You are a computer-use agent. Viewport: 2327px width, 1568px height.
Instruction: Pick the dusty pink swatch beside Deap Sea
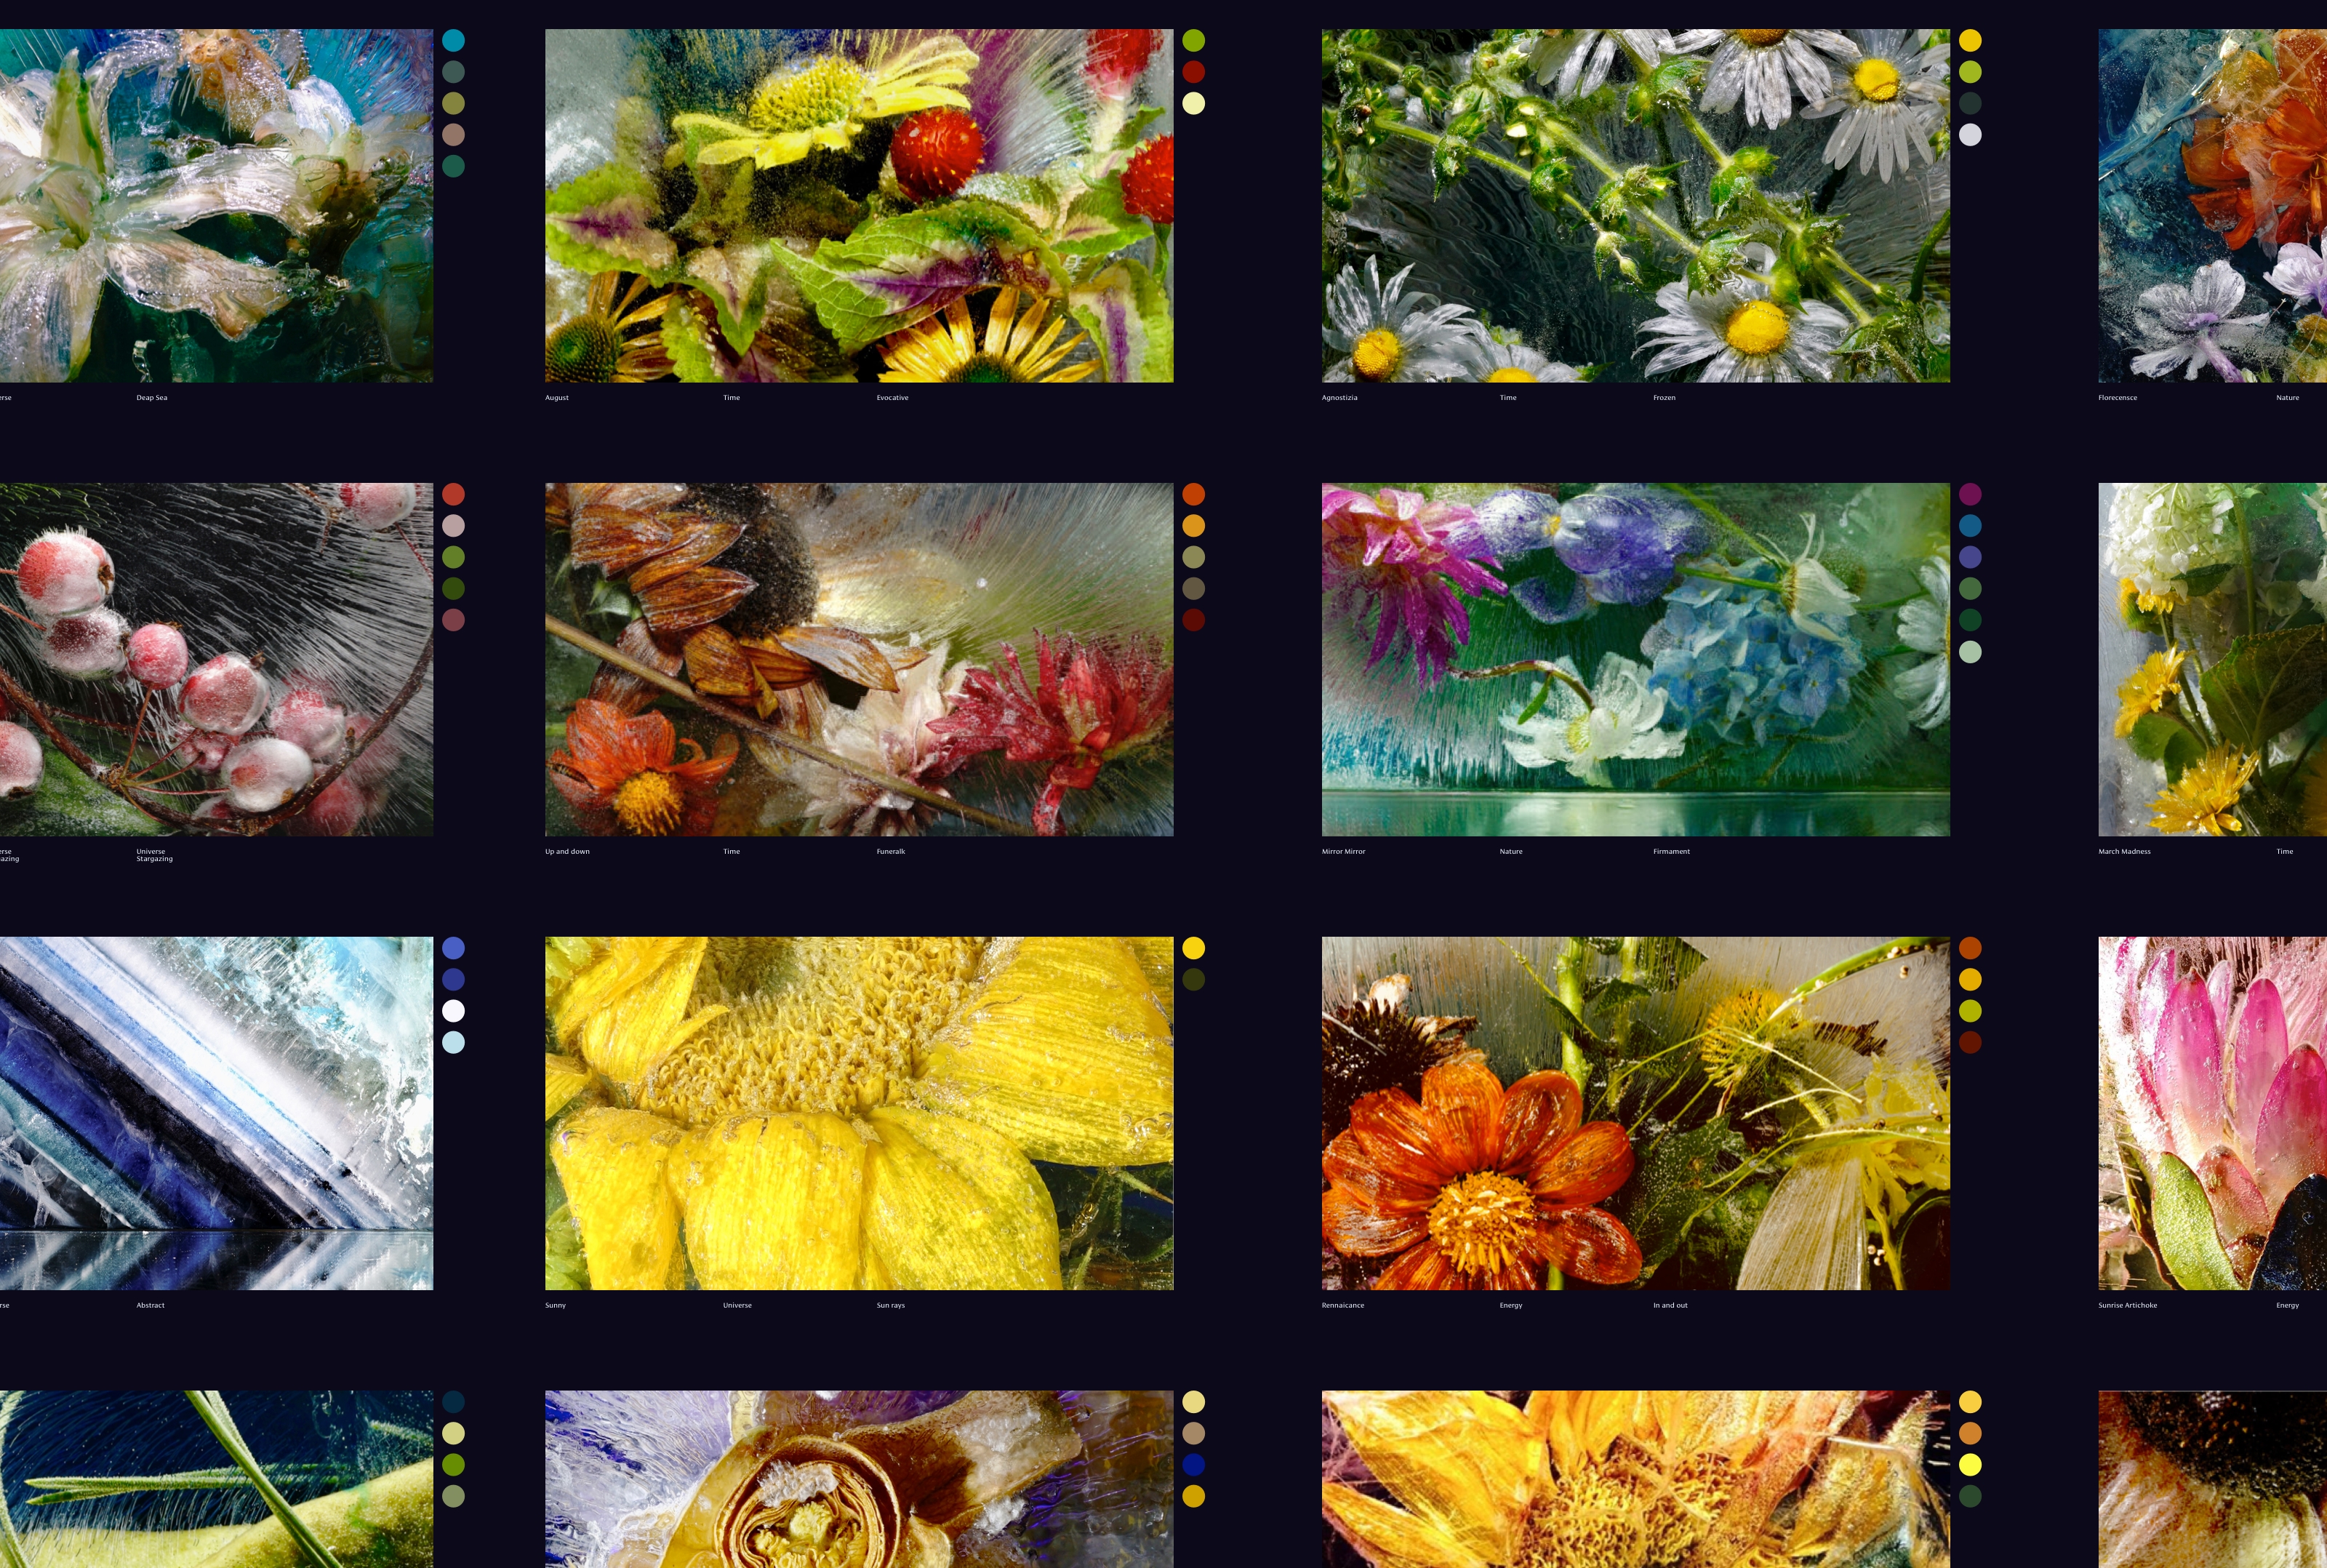click(453, 135)
